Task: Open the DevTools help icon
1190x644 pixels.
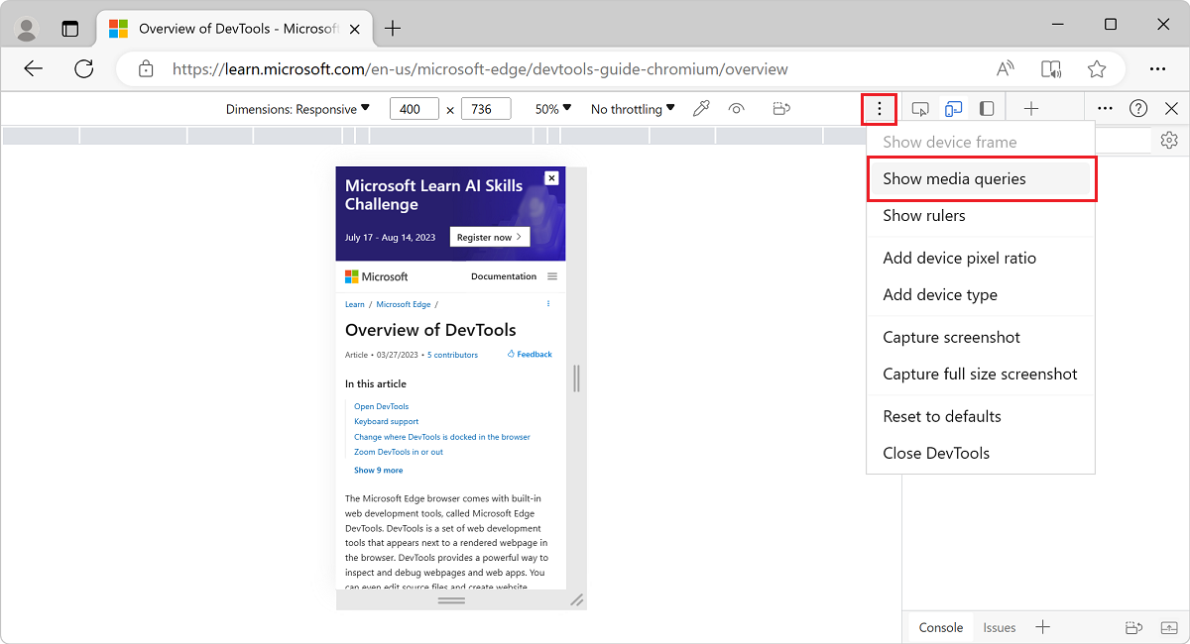Action: [x=1138, y=108]
